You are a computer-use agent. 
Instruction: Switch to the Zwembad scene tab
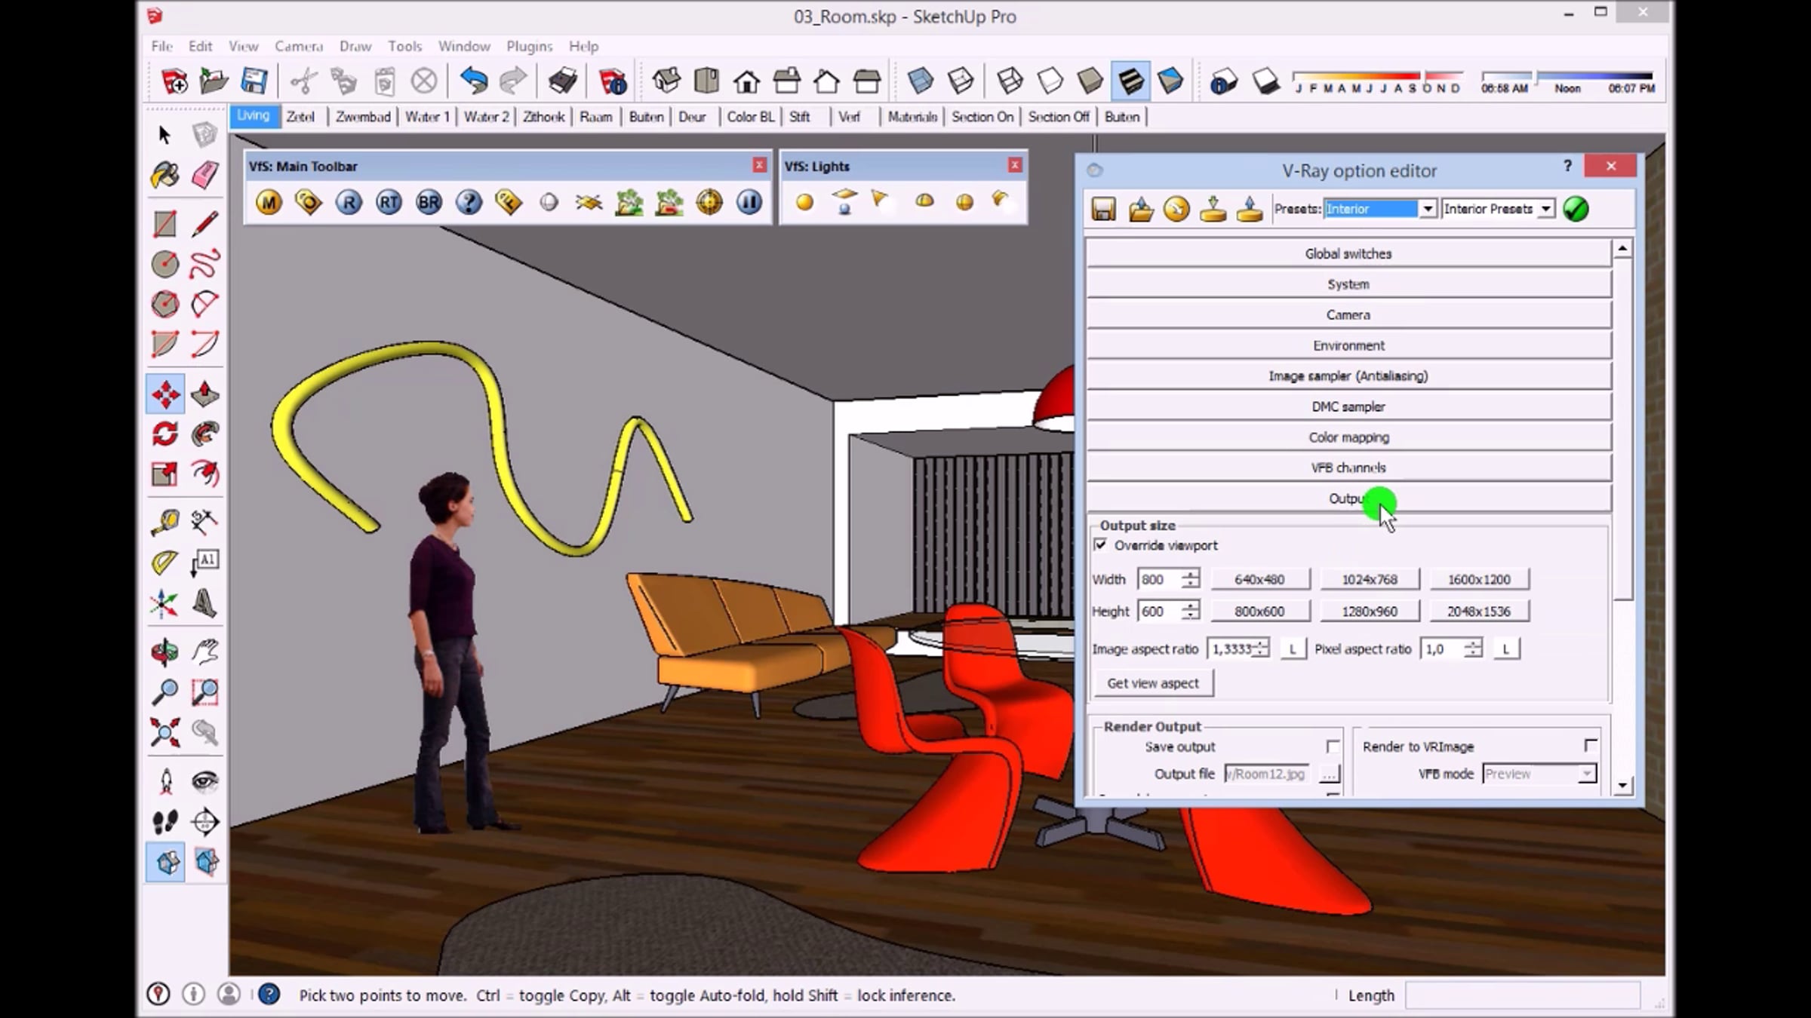click(363, 117)
